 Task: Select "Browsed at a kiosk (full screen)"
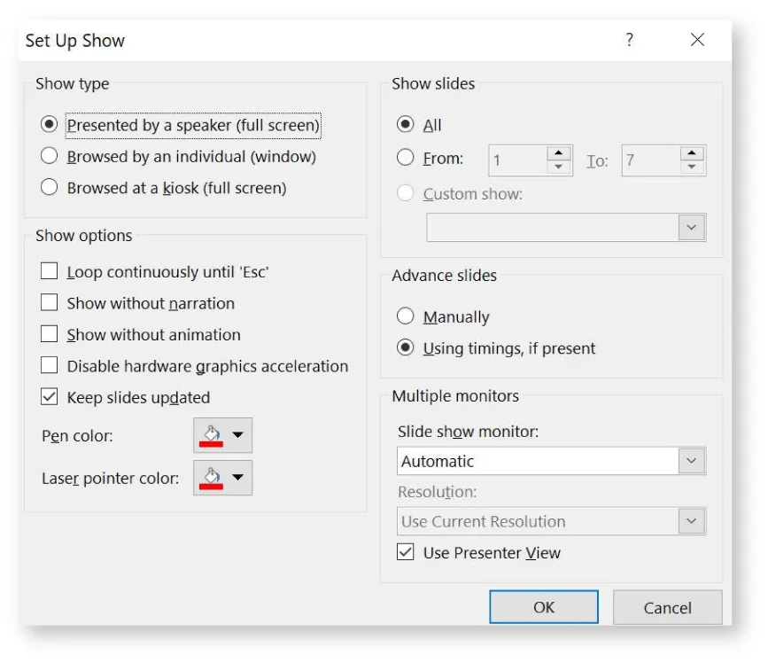point(51,187)
